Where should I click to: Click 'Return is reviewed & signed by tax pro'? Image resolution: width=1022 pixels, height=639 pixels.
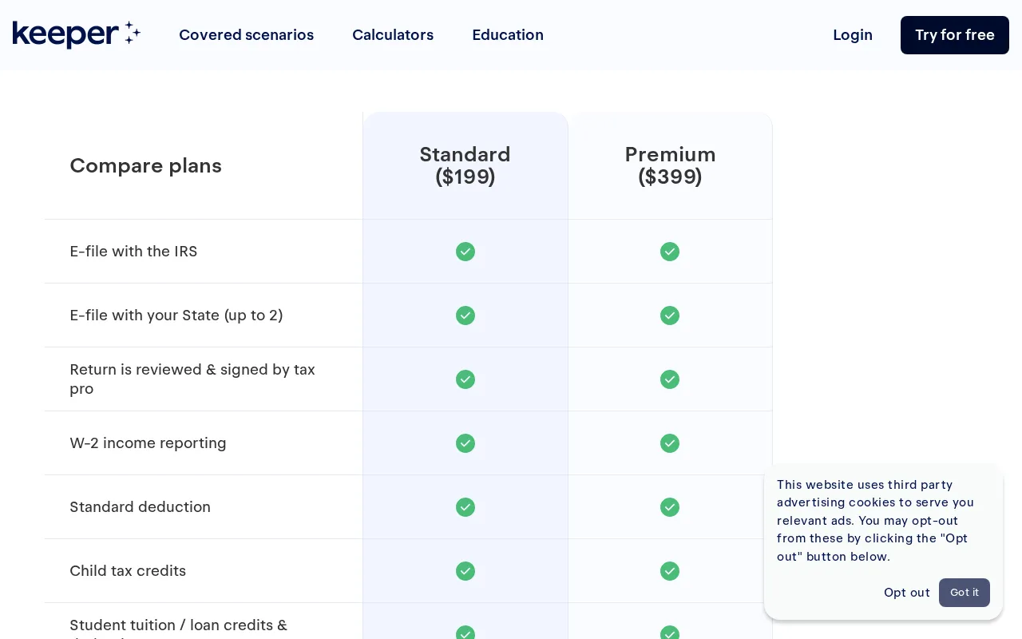pyautogui.click(x=192, y=379)
